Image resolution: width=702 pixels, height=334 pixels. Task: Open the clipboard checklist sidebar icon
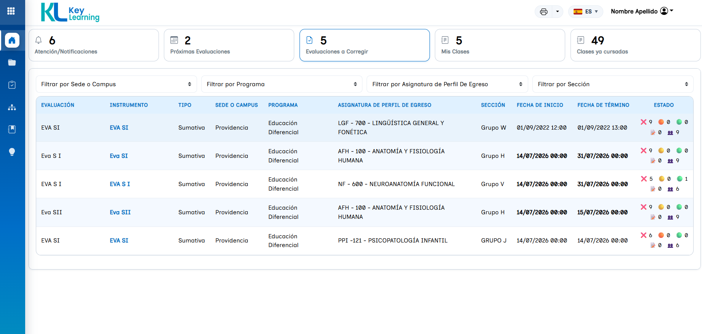click(x=12, y=85)
